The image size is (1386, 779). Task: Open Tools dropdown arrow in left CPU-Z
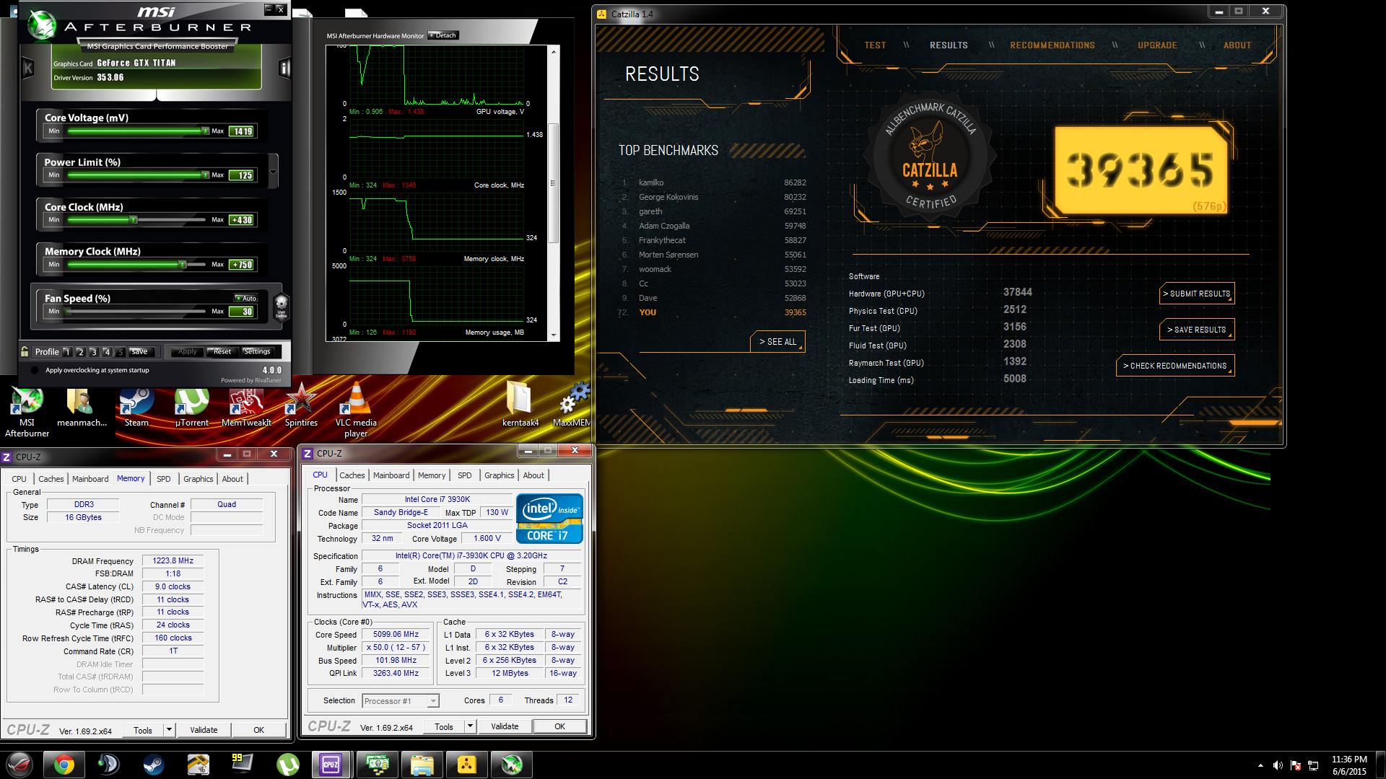(x=169, y=730)
